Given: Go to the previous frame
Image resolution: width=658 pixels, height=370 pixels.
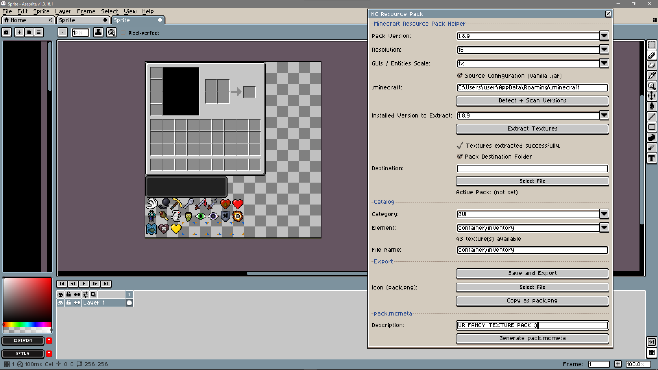Looking at the screenshot, I should [73, 284].
